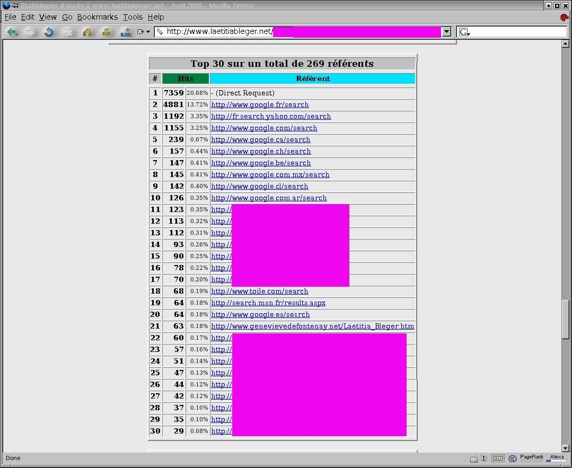Open the Edit menu

(28, 17)
